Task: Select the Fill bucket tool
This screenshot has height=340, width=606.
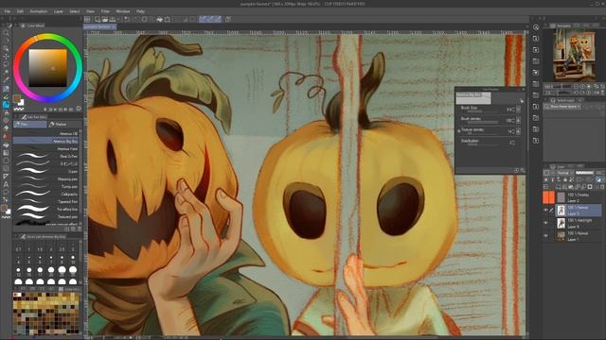Action: 6,144
